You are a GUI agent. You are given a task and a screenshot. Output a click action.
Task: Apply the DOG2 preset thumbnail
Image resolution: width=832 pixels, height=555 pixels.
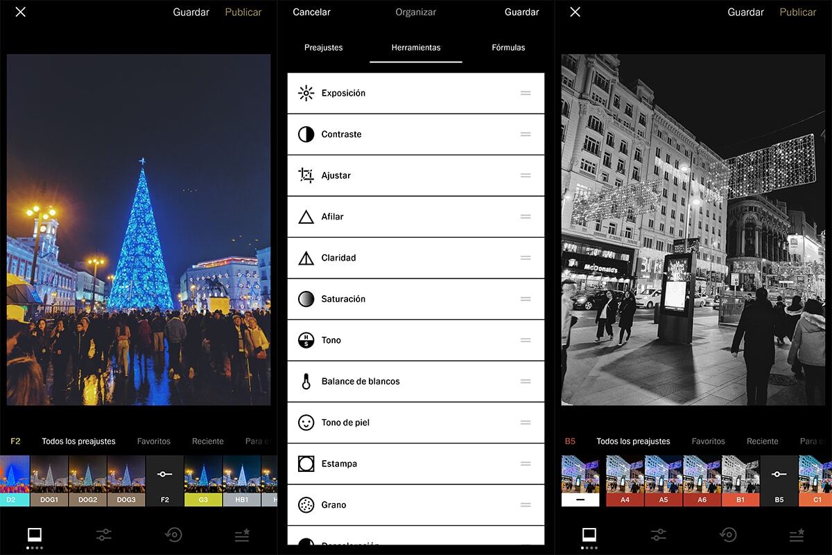pos(87,480)
